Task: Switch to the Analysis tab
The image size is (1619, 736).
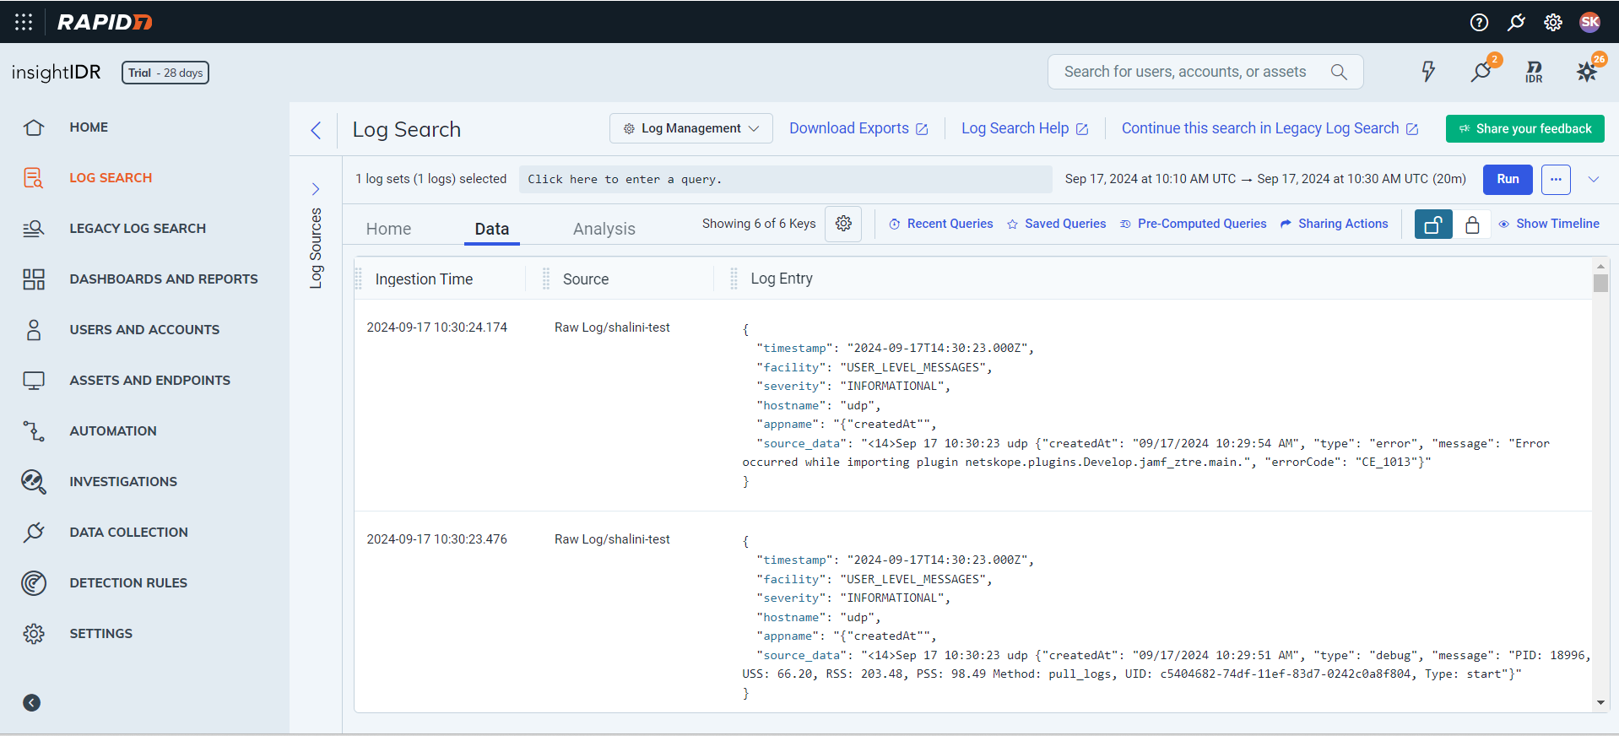Action: pos(604,229)
